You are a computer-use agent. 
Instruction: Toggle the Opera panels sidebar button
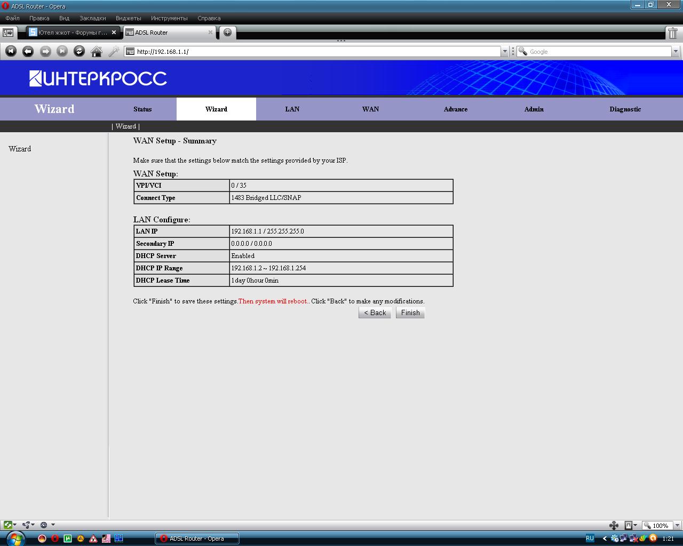9,33
